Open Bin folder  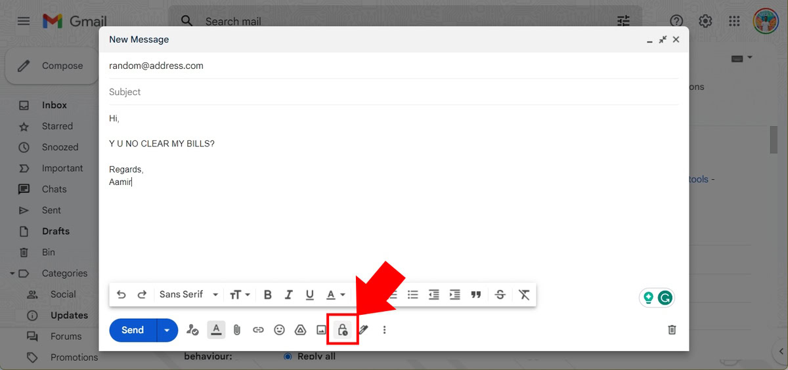tap(49, 252)
